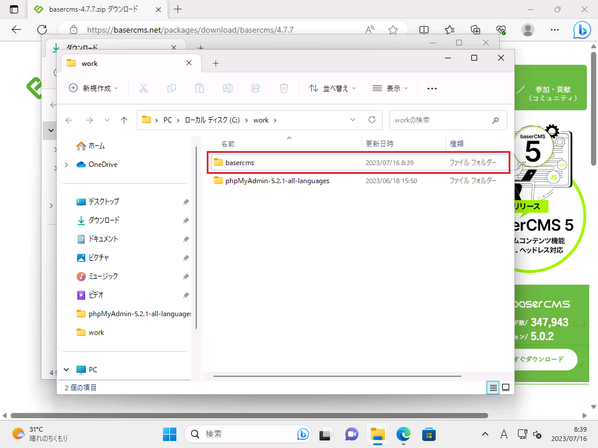Viewport: 598px width, 448px height.
Task: Open Microsoft Store from the taskbar
Action: 429,434
